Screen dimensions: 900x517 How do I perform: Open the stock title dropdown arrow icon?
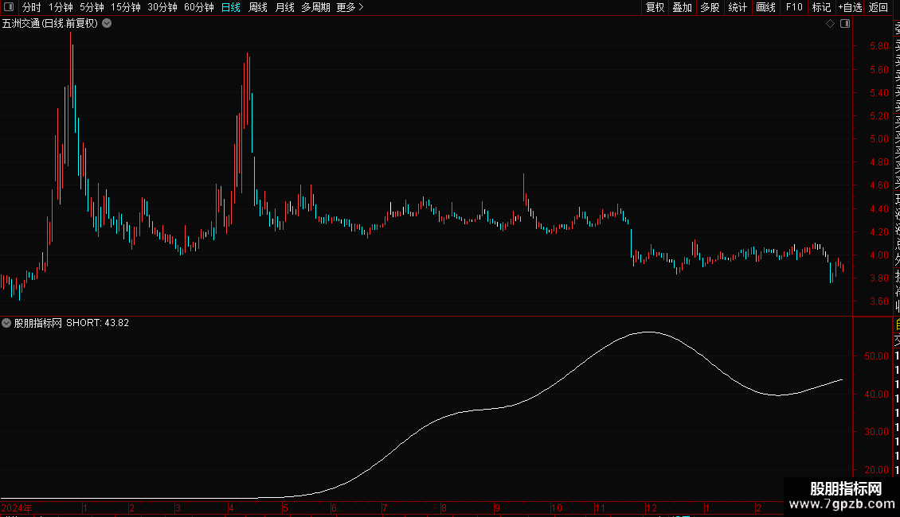pos(107,24)
